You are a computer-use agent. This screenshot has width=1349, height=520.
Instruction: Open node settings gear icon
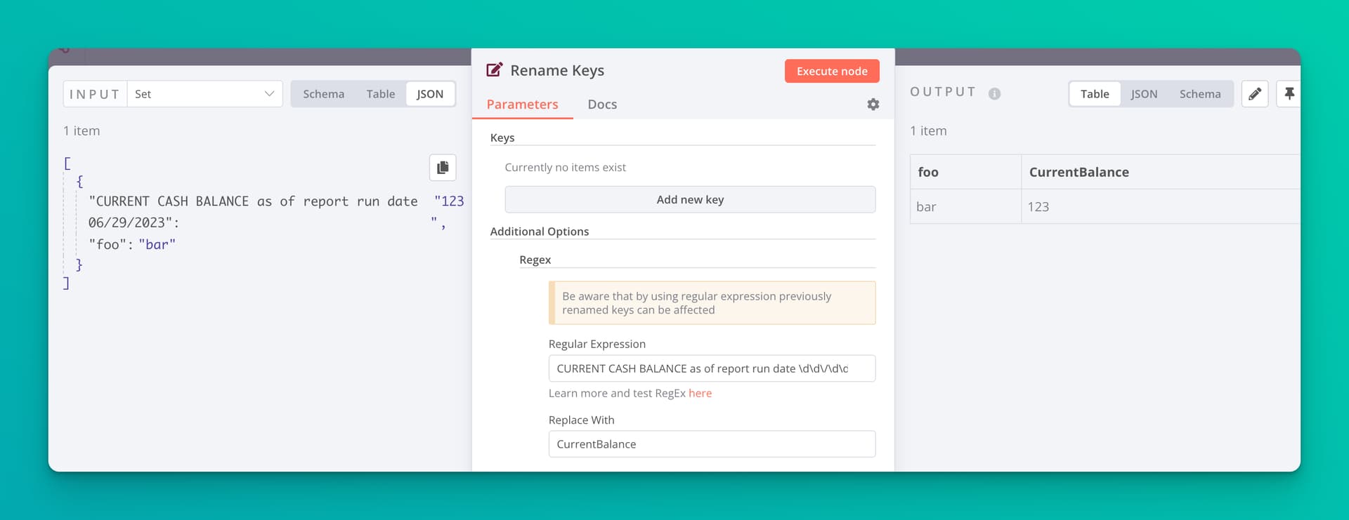coord(873,104)
